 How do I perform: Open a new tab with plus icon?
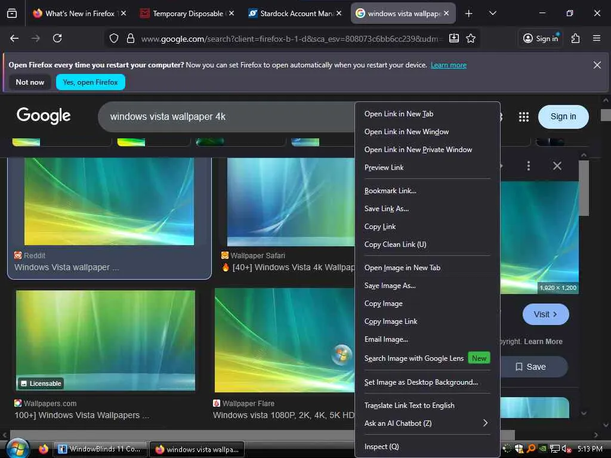point(469,14)
